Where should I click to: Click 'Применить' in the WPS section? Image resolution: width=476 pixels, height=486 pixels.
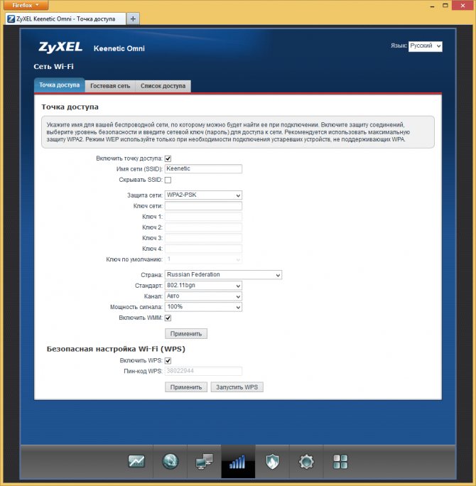[186, 387]
